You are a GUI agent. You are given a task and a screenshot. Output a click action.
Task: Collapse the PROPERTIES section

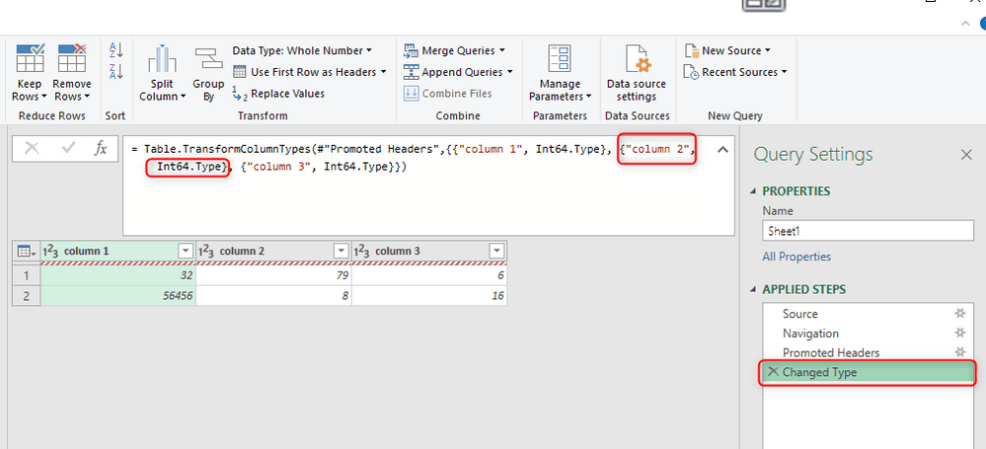tap(755, 191)
